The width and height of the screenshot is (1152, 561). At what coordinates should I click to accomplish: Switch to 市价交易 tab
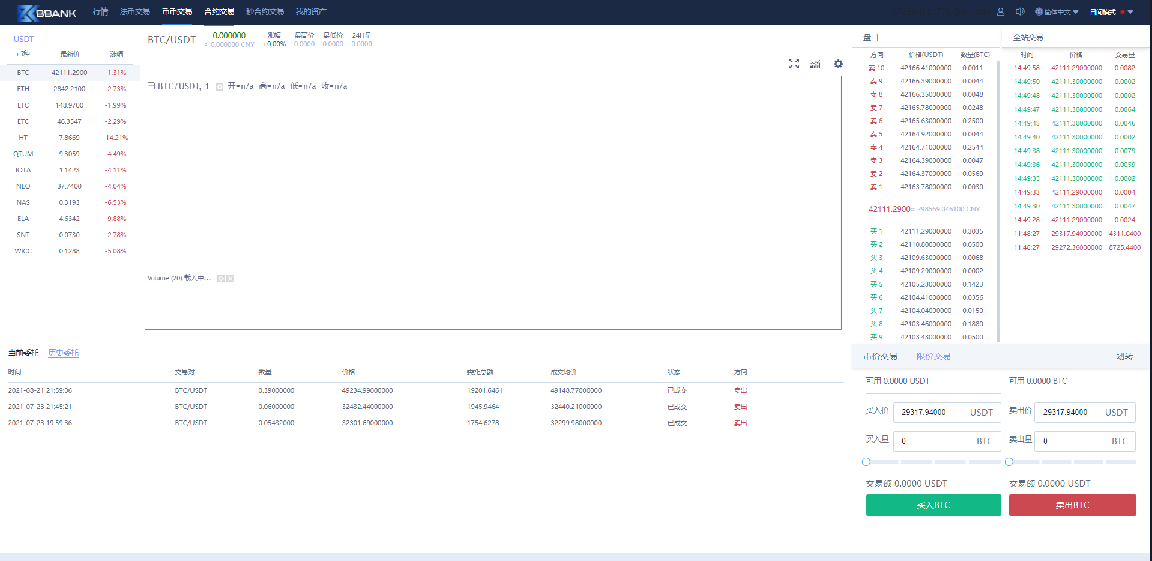point(880,356)
